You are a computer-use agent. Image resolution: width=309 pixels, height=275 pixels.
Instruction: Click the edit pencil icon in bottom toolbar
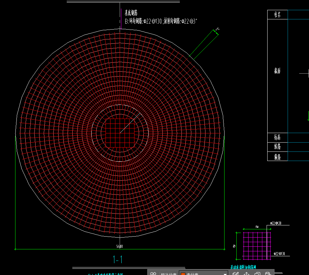tap(235, 273)
